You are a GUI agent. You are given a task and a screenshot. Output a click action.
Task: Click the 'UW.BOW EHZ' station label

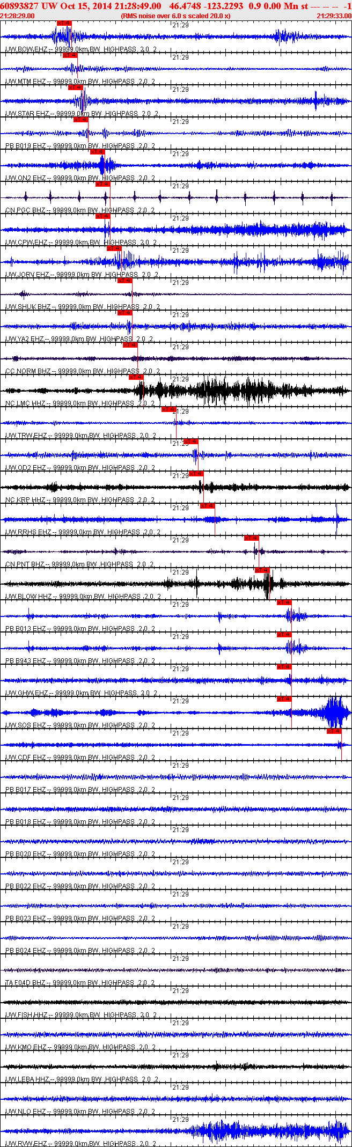pyautogui.click(x=25, y=49)
